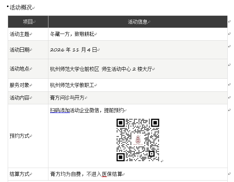Image resolution: width=234 pixels, height=182 pixels.
Task: Click the text 膏方均为自费，不进入医保结算
Action: (x=86, y=174)
